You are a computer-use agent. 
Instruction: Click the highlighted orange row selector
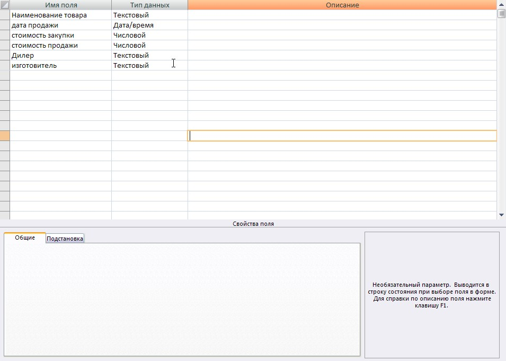point(5,136)
